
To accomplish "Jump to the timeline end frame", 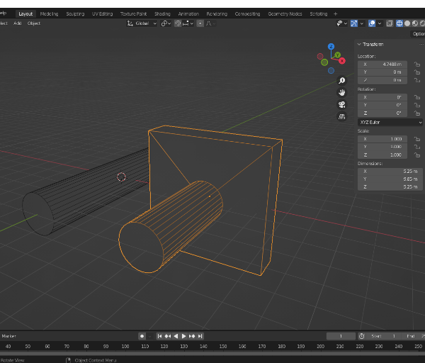I will (200, 336).
